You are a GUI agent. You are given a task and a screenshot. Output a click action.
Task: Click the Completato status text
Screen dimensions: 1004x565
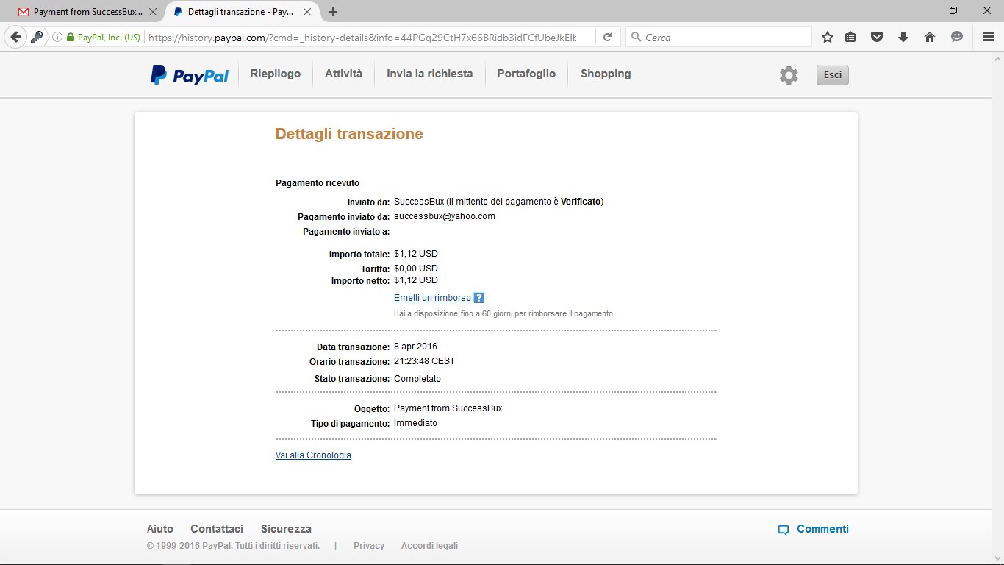click(x=417, y=379)
